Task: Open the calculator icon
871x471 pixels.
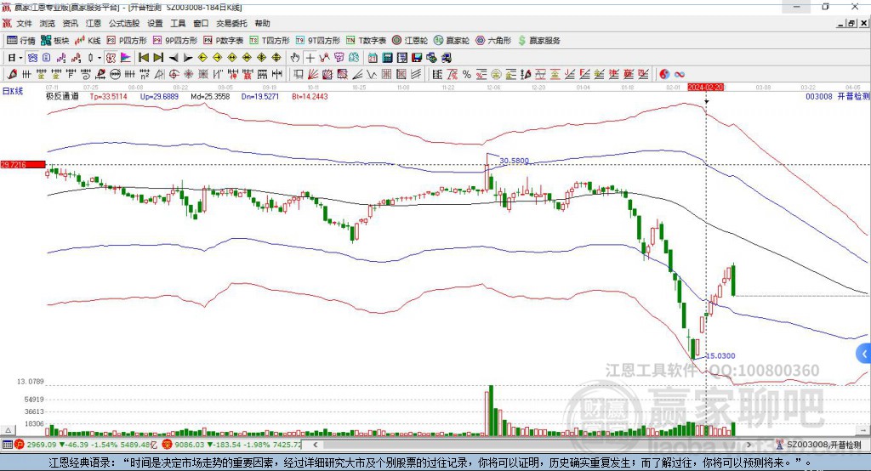Action: [387, 58]
